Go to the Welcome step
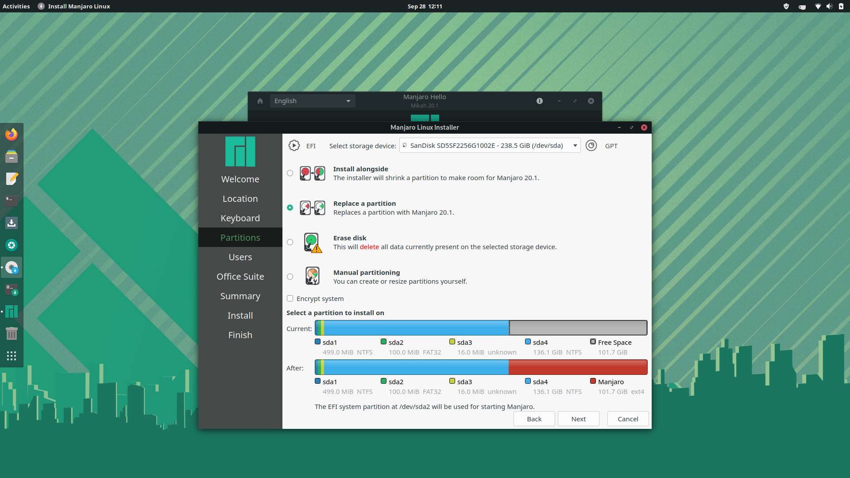The image size is (850, 478). click(240, 179)
